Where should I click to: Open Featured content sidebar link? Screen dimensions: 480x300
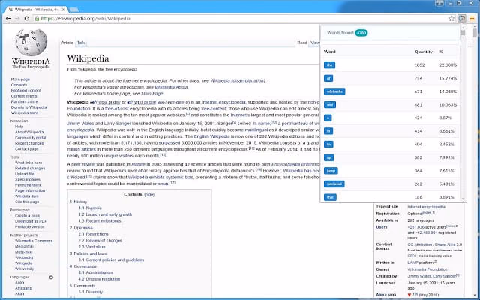click(x=26, y=90)
